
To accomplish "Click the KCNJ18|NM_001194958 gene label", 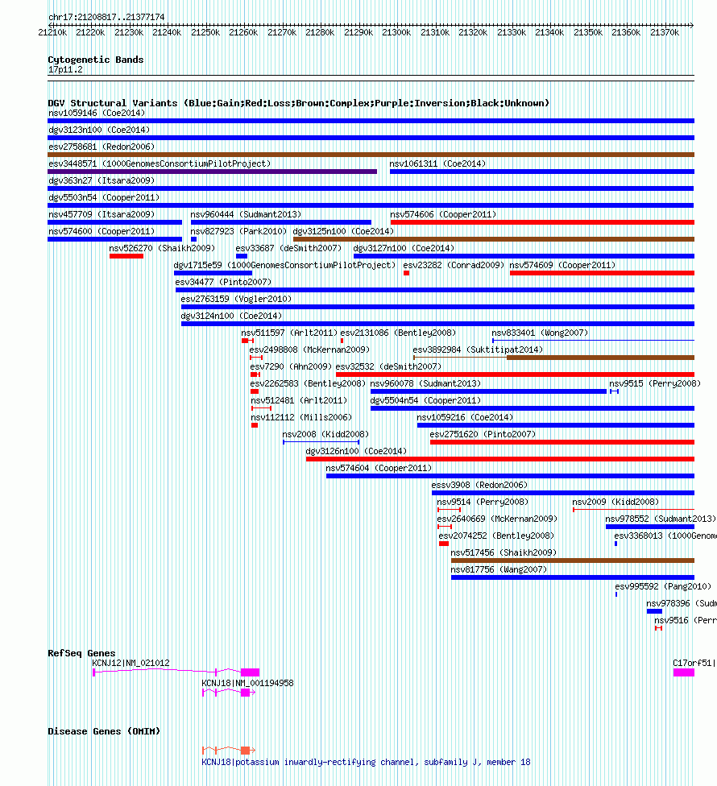I will [x=247, y=683].
